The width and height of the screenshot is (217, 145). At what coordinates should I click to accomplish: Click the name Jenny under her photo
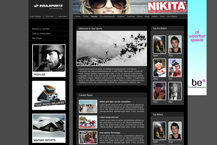(x=156, y=79)
